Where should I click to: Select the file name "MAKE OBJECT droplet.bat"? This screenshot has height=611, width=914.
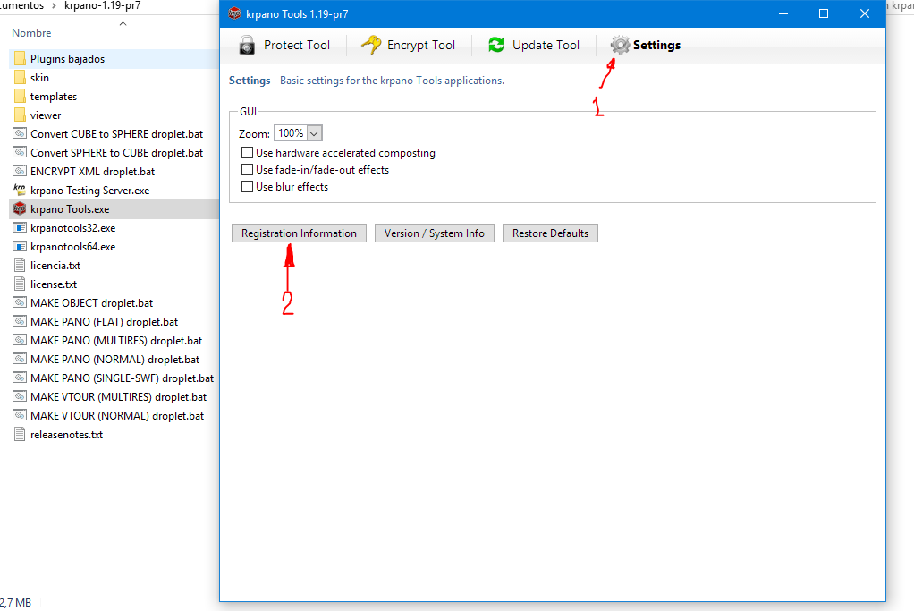(x=91, y=302)
